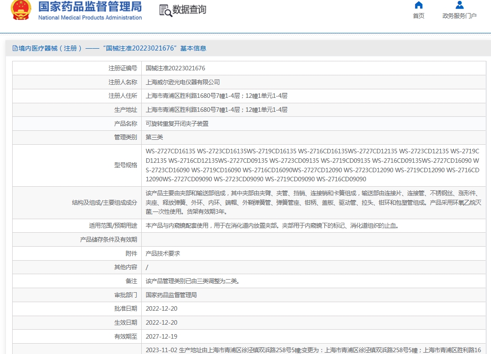Viewport: 491px width, 354px height.
Task: Click product name 可旋转重复开闭夹子装置
Action: pos(177,124)
